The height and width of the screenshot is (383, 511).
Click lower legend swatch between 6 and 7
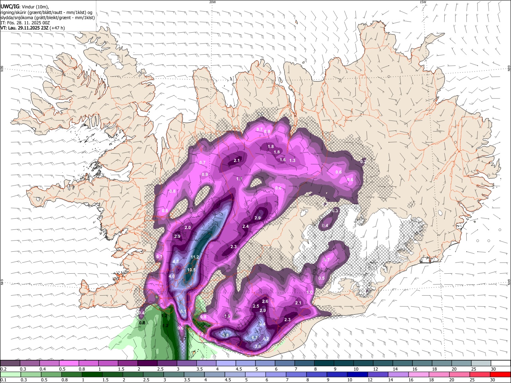tap(276, 375)
